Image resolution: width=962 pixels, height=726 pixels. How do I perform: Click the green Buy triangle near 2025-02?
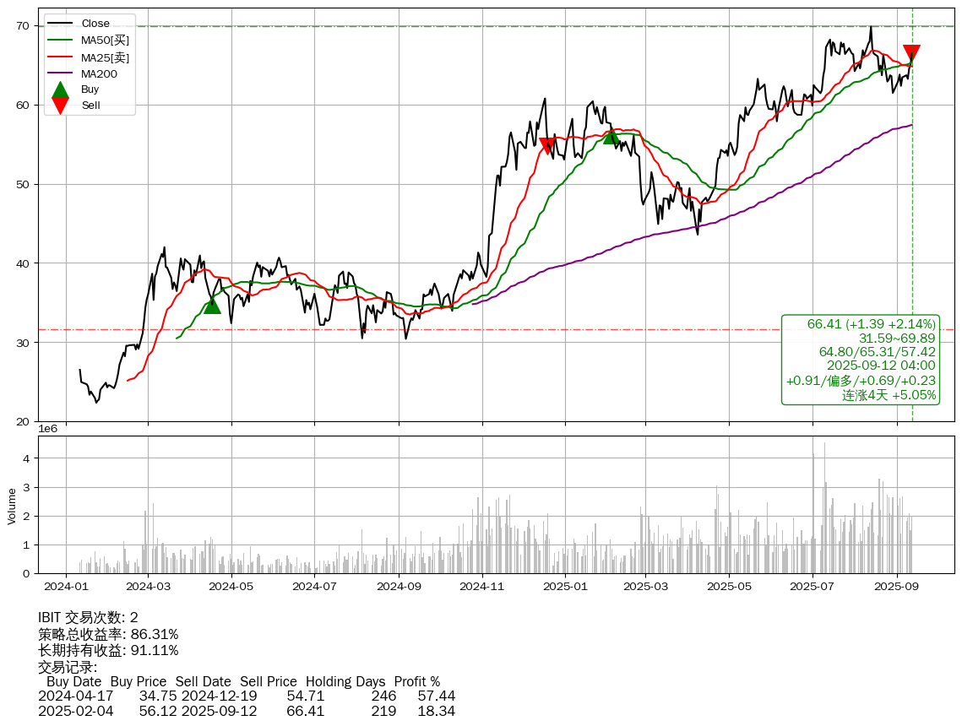[x=611, y=135]
